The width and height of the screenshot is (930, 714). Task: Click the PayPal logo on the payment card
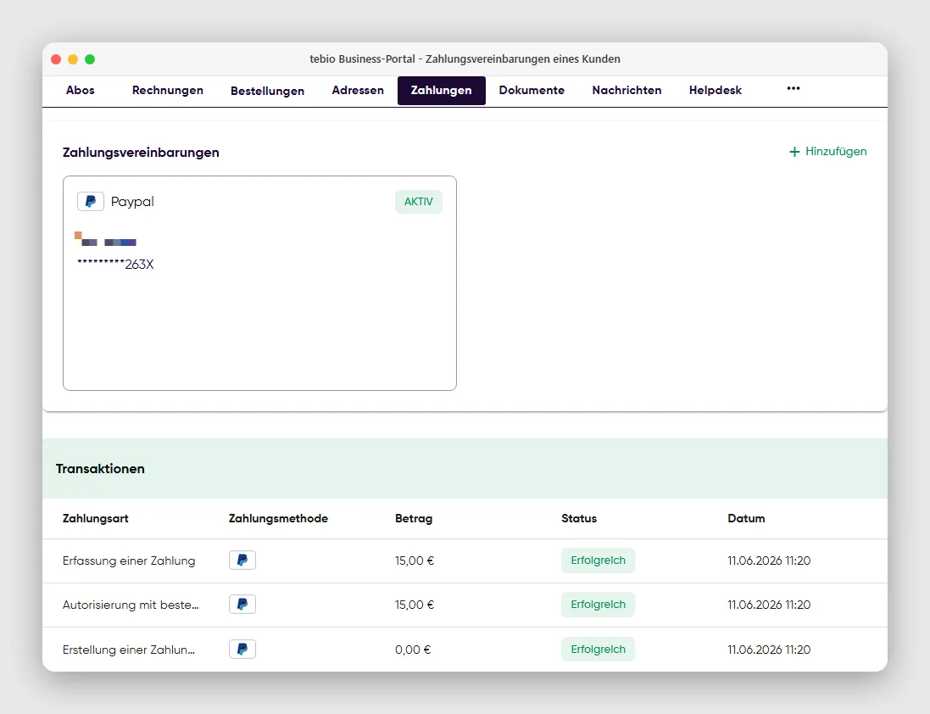click(91, 202)
